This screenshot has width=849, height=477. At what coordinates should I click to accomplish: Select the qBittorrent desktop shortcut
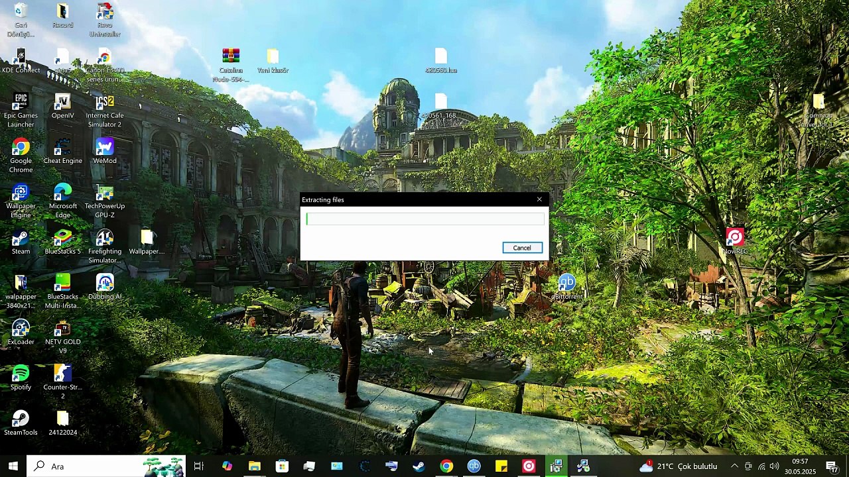tap(566, 287)
